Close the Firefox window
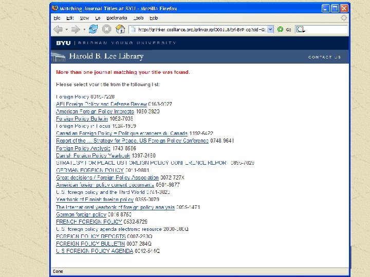The width and height of the screenshot is (370, 277). click(x=344, y=9)
